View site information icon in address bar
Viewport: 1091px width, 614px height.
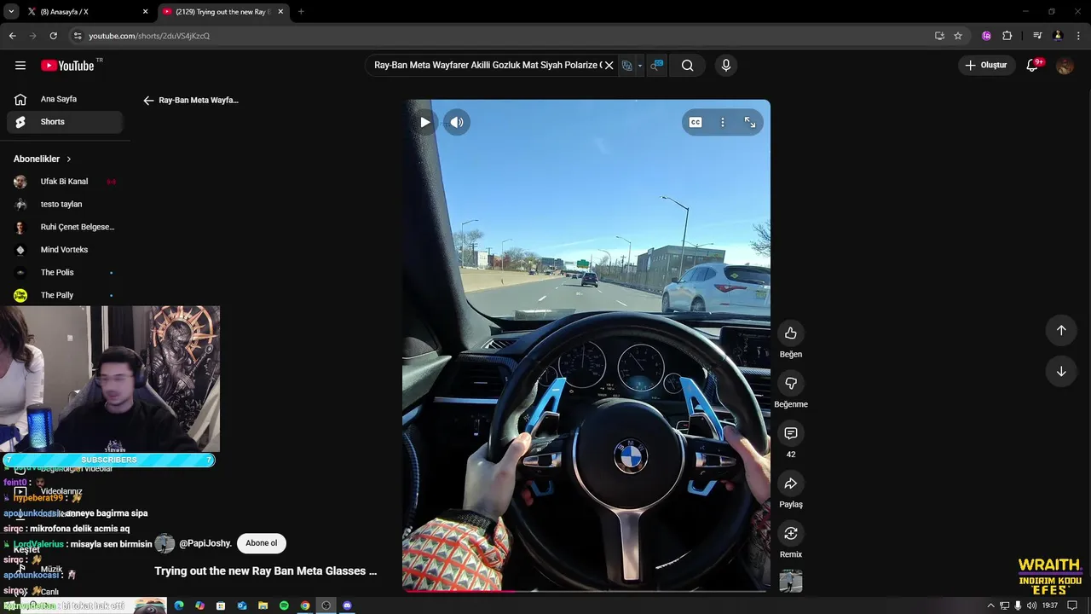click(78, 36)
